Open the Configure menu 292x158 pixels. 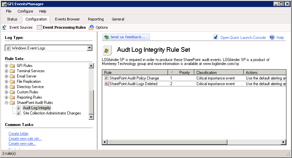[x=25, y=11]
